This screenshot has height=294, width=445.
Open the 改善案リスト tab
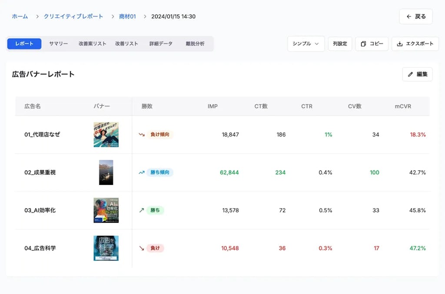tap(92, 43)
